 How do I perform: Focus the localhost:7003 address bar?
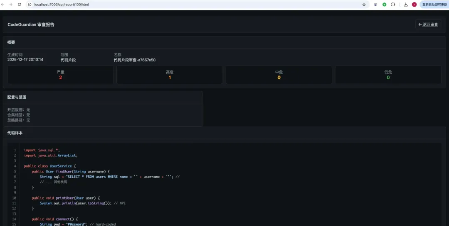click(x=195, y=5)
